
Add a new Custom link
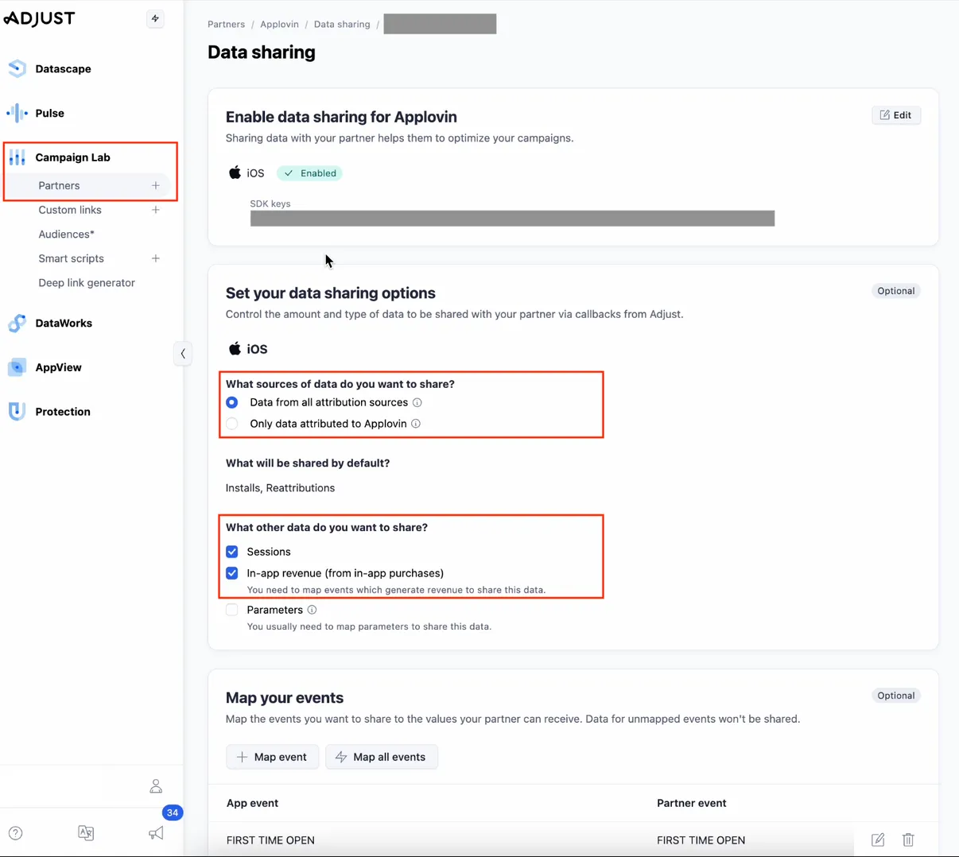(x=156, y=210)
